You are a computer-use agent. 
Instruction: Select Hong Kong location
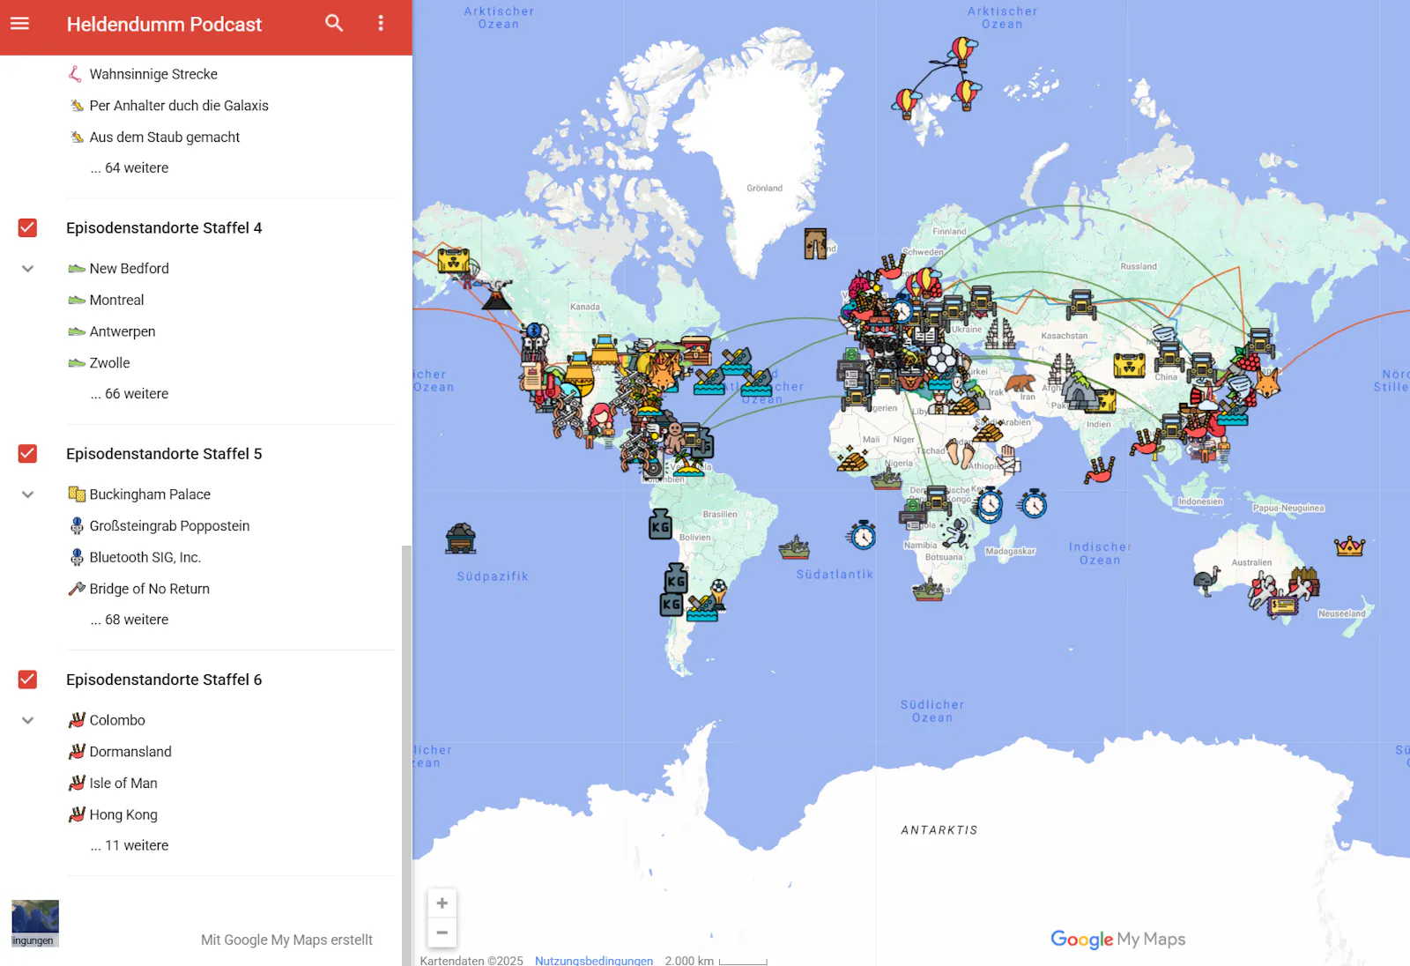click(x=123, y=814)
